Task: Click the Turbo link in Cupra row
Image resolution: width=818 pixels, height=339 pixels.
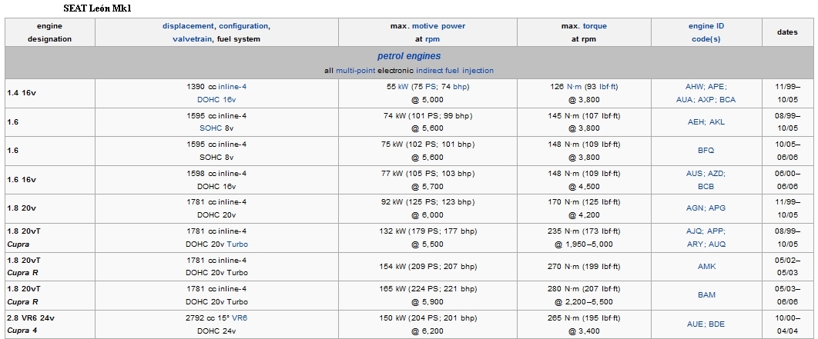Action: (237, 244)
